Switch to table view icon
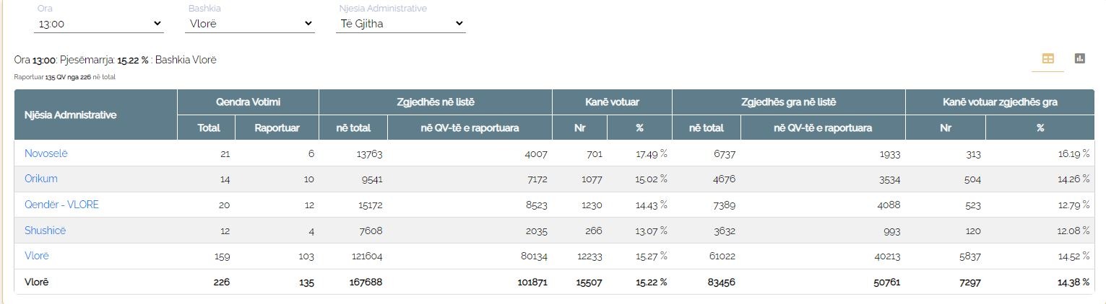 (x=1047, y=59)
